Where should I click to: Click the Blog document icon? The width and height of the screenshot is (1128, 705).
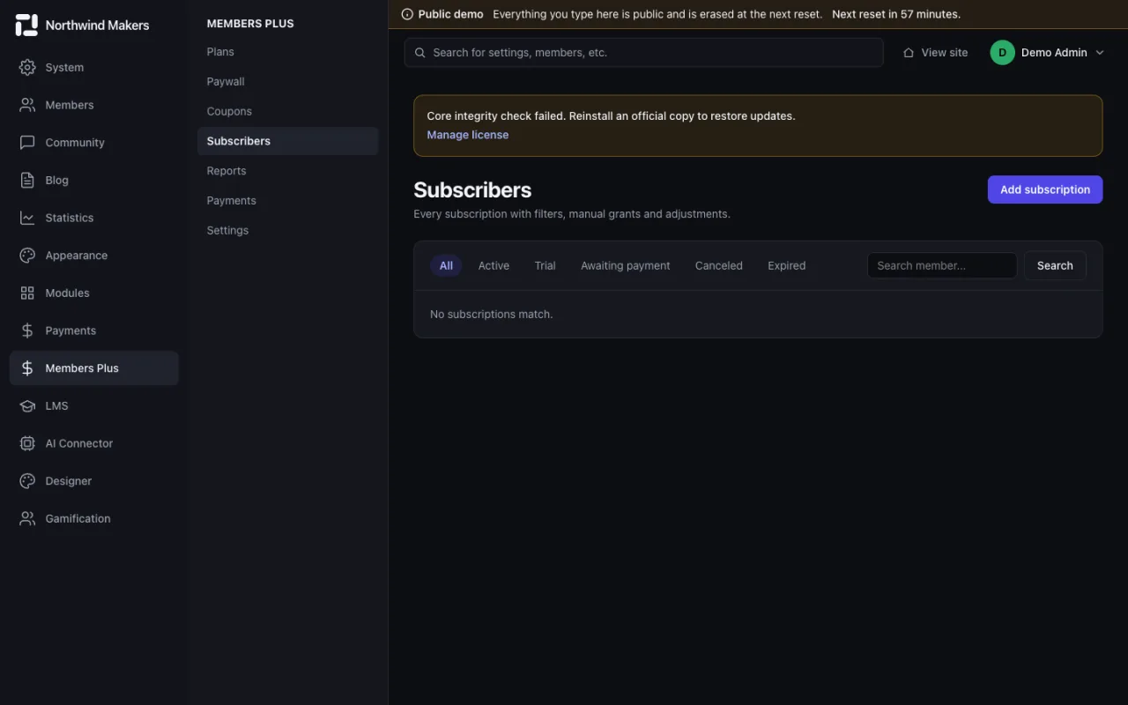click(27, 180)
